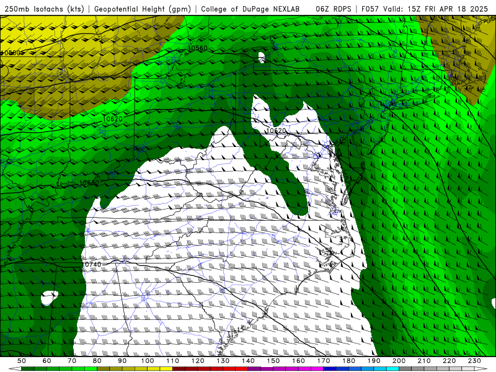Click the 70 value on the color scale
This screenshot has height=372, width=496.
[72, 361]
